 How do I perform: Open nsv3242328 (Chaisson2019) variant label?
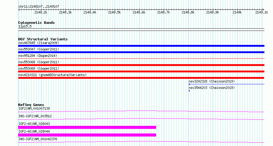pyautogui.click(x=212, y=81)
